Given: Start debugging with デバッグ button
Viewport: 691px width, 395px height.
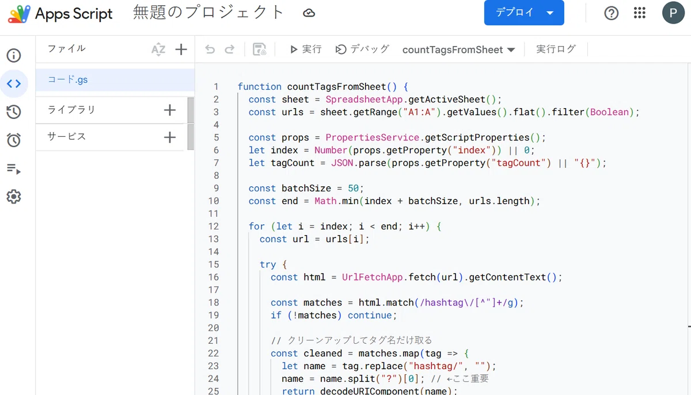Looking at the screenshot, I should click(x=363, y=49).
